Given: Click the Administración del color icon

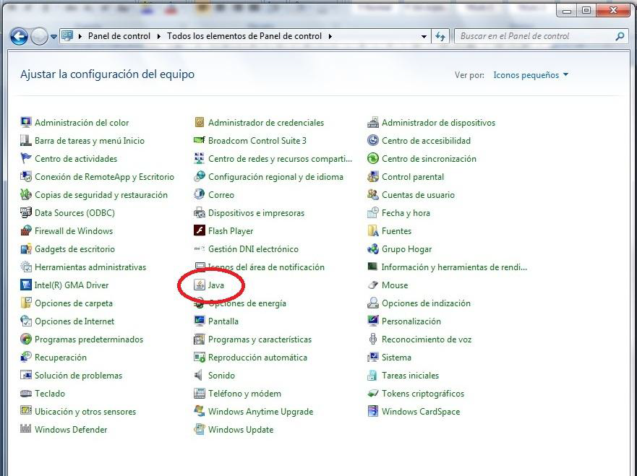Looking at the screenshot, I should pos(25,122).
